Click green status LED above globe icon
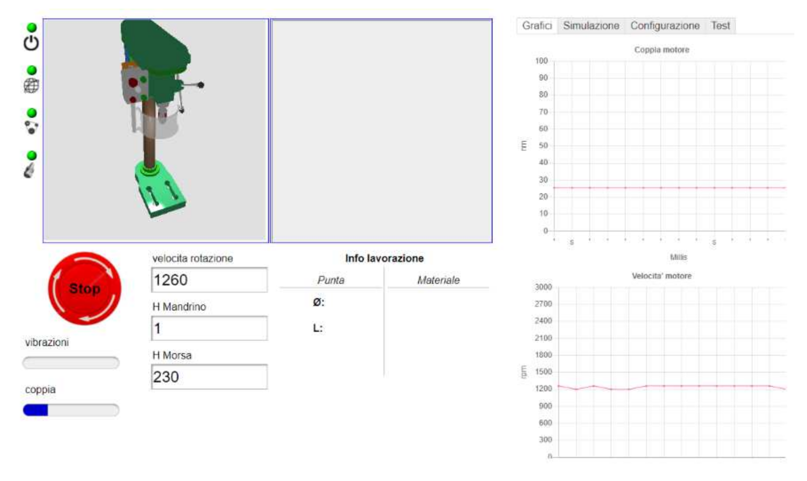Image resolution: width=807 pixels, height=481 pixels. [x=31, y=70]
